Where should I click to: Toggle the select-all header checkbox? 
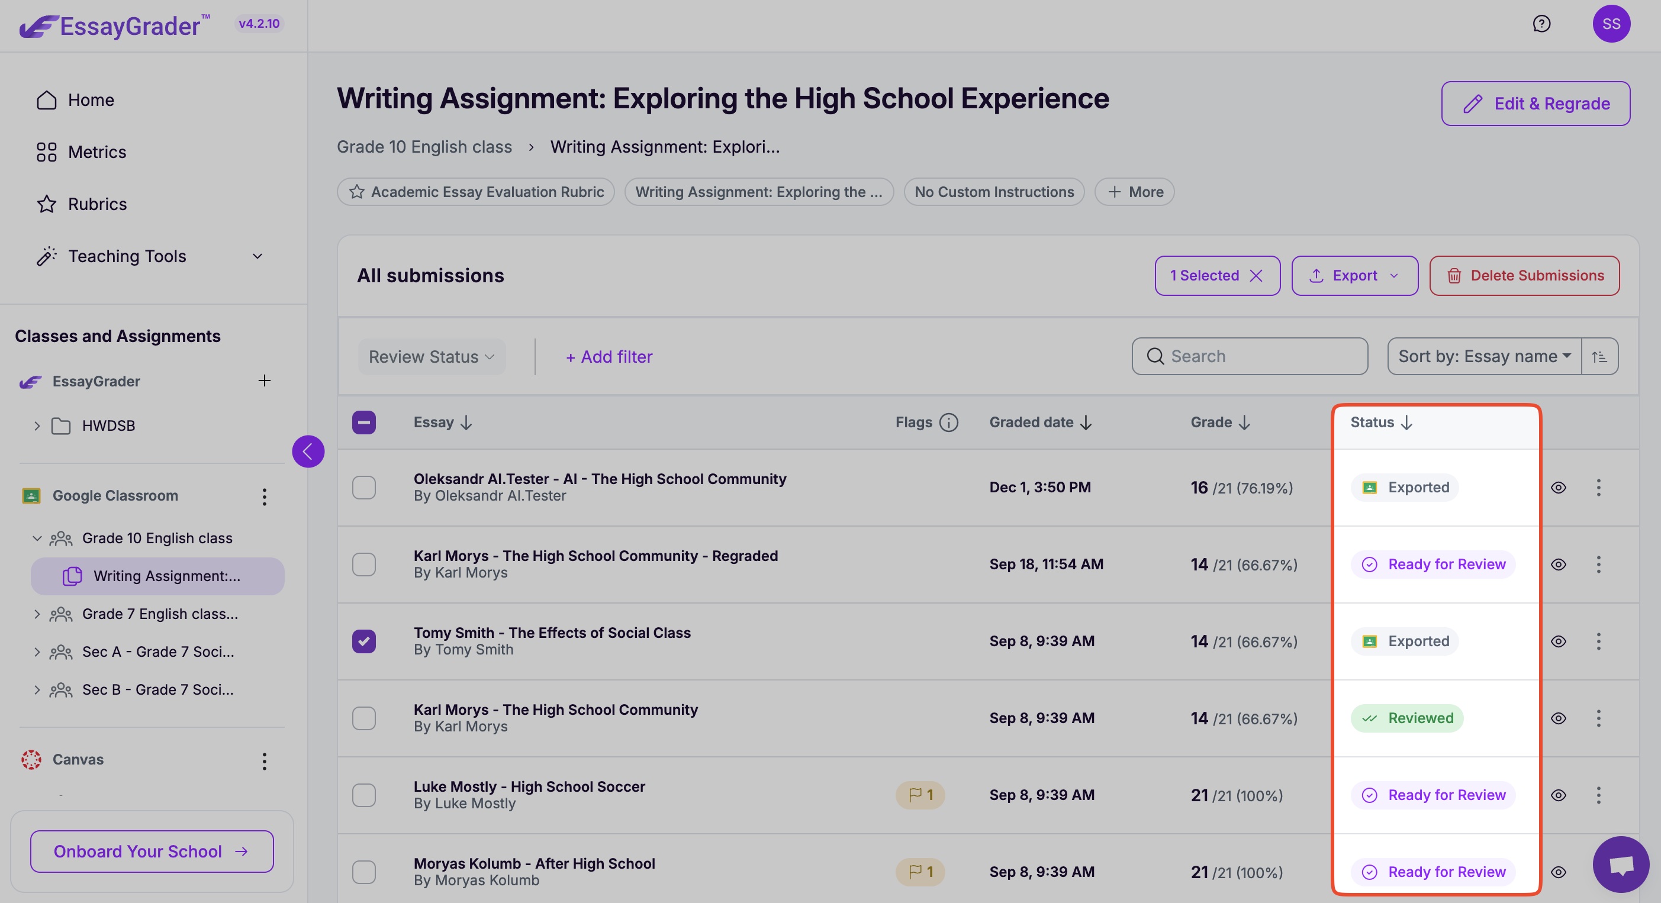click(x=363, y=422)
